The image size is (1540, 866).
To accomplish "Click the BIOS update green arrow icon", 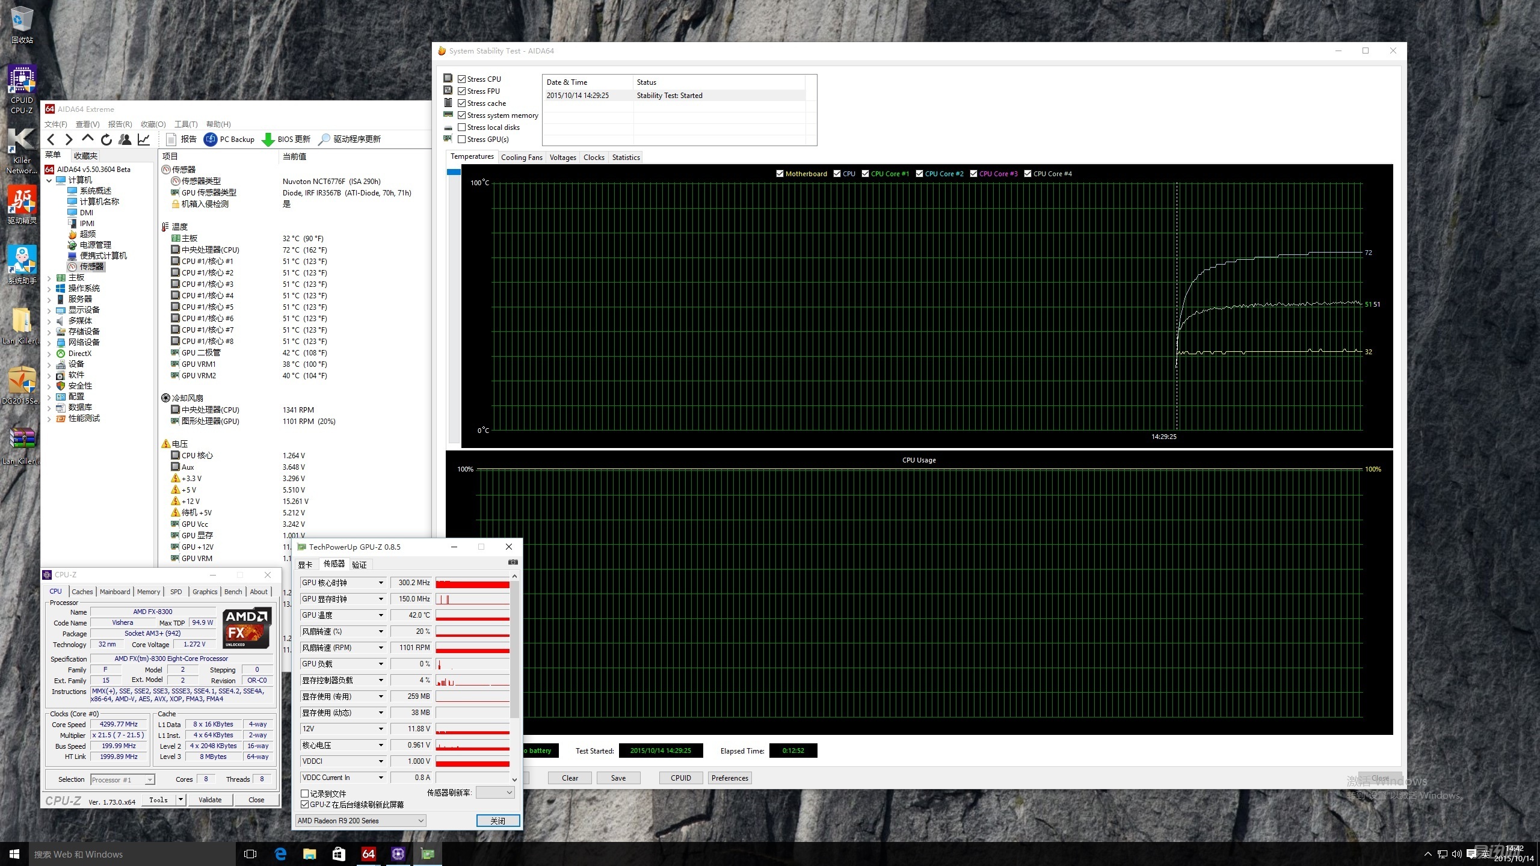I will (x=268, y=140).
